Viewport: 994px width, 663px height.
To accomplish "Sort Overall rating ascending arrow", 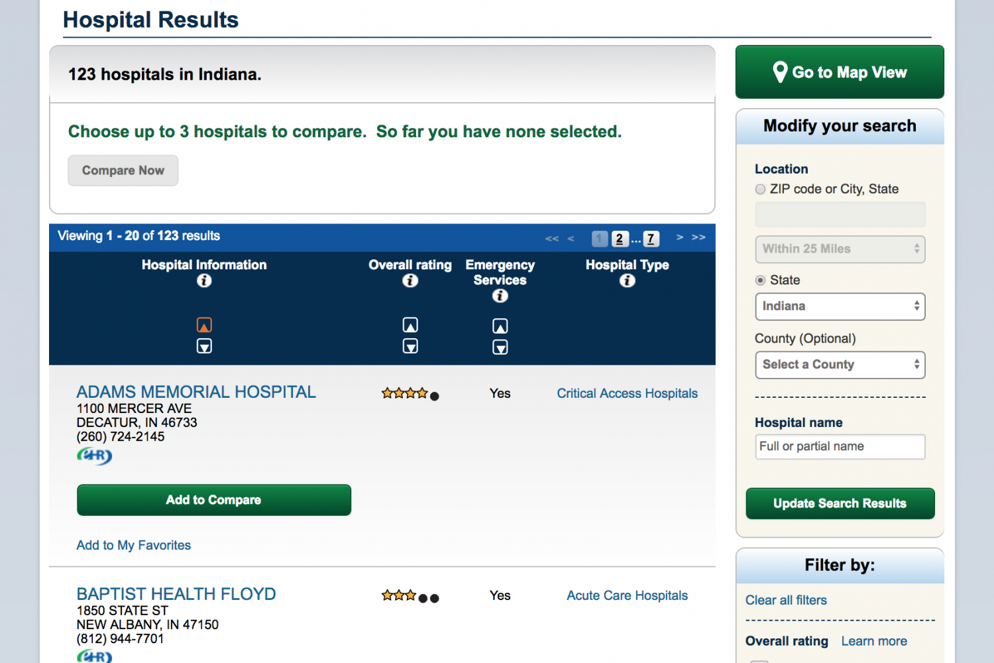I will (x=410, y=325).
